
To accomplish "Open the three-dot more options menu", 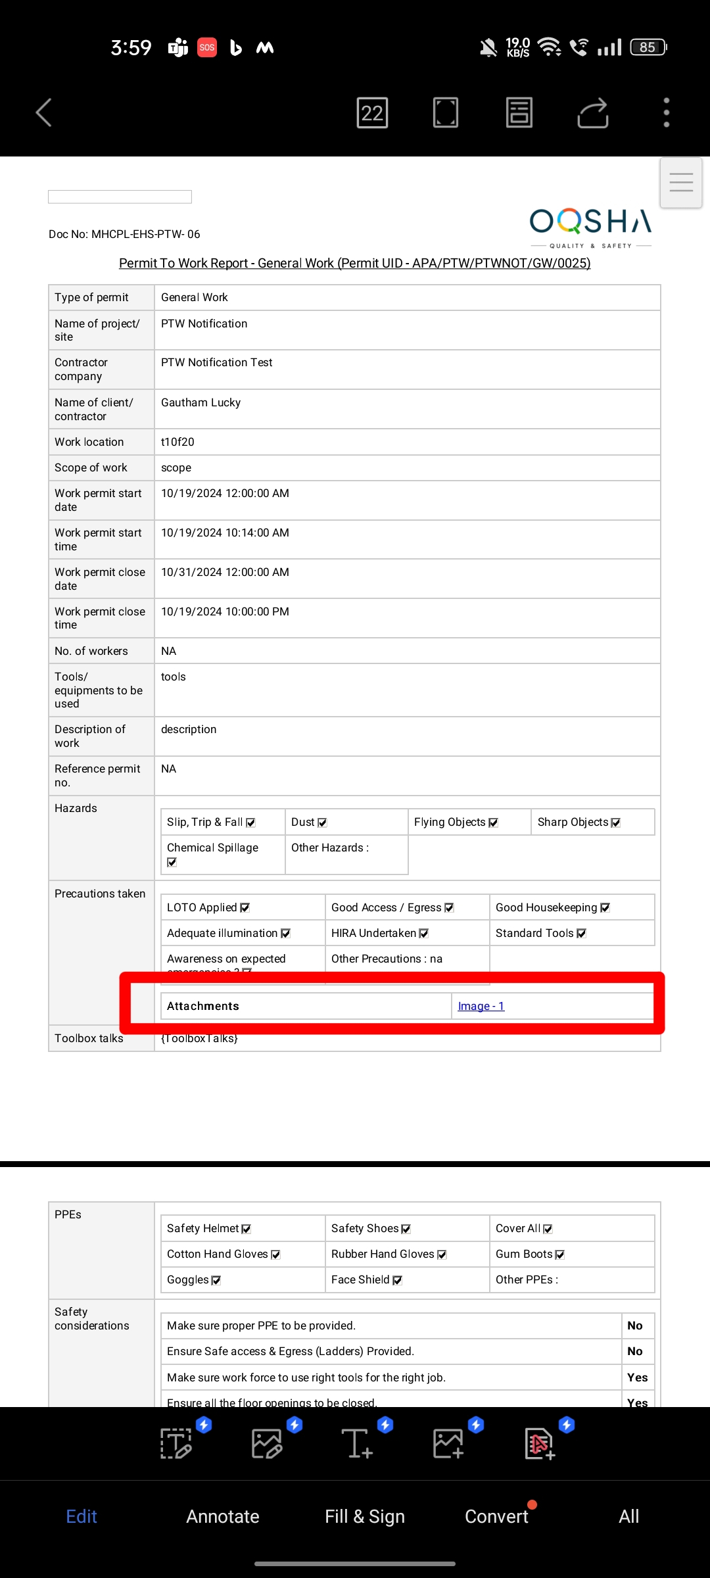I will click(667, 112).
